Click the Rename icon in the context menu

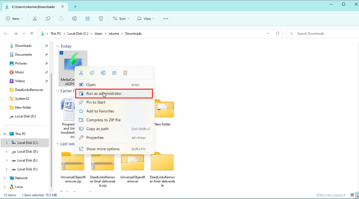[x=103, y=73]
